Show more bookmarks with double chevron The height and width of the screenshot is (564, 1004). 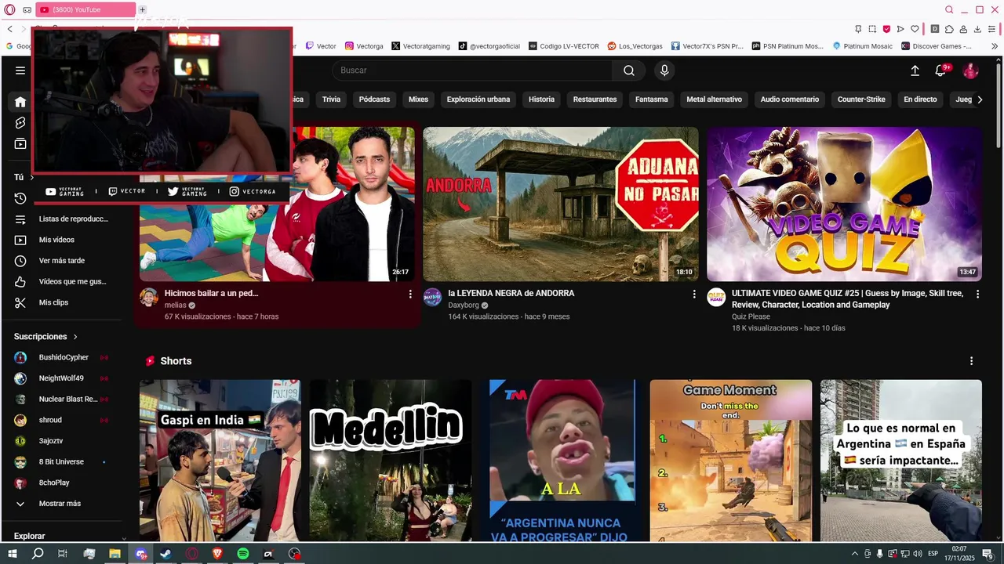tap(995, 46)
